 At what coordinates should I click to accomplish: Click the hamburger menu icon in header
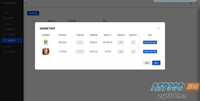(26, 3)
